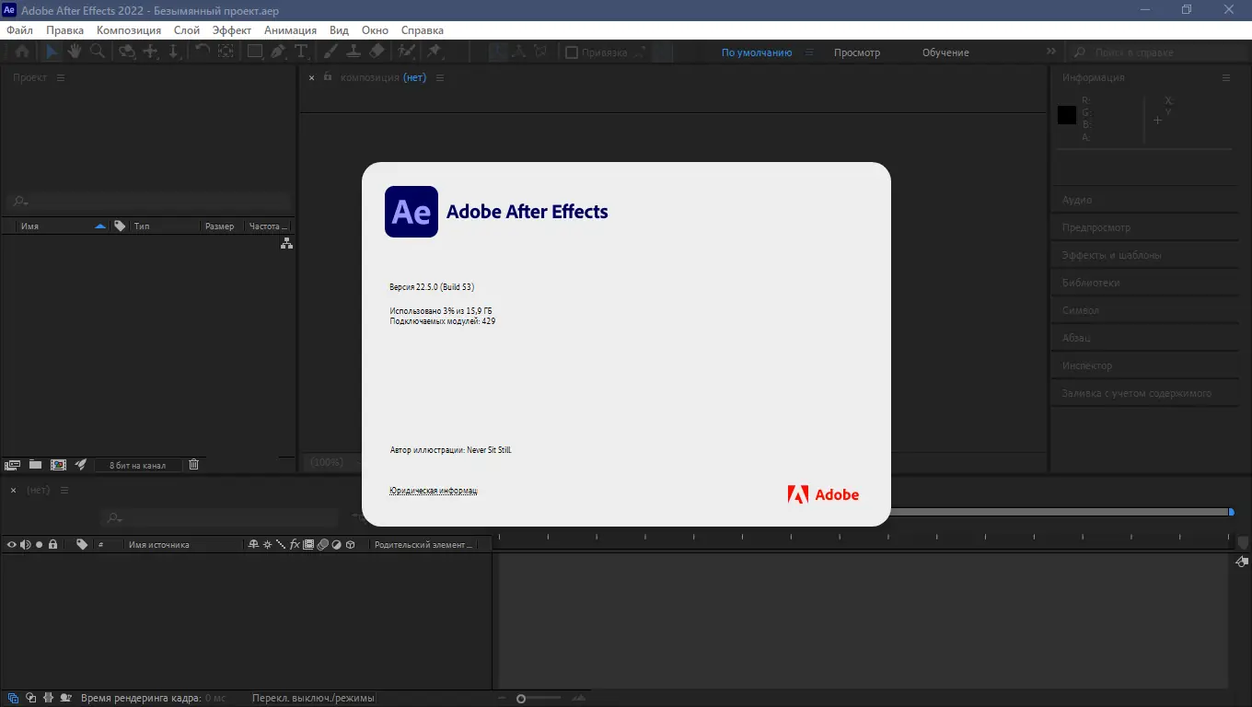
Task: Open the Юридическая информац link
Action: 434,491
